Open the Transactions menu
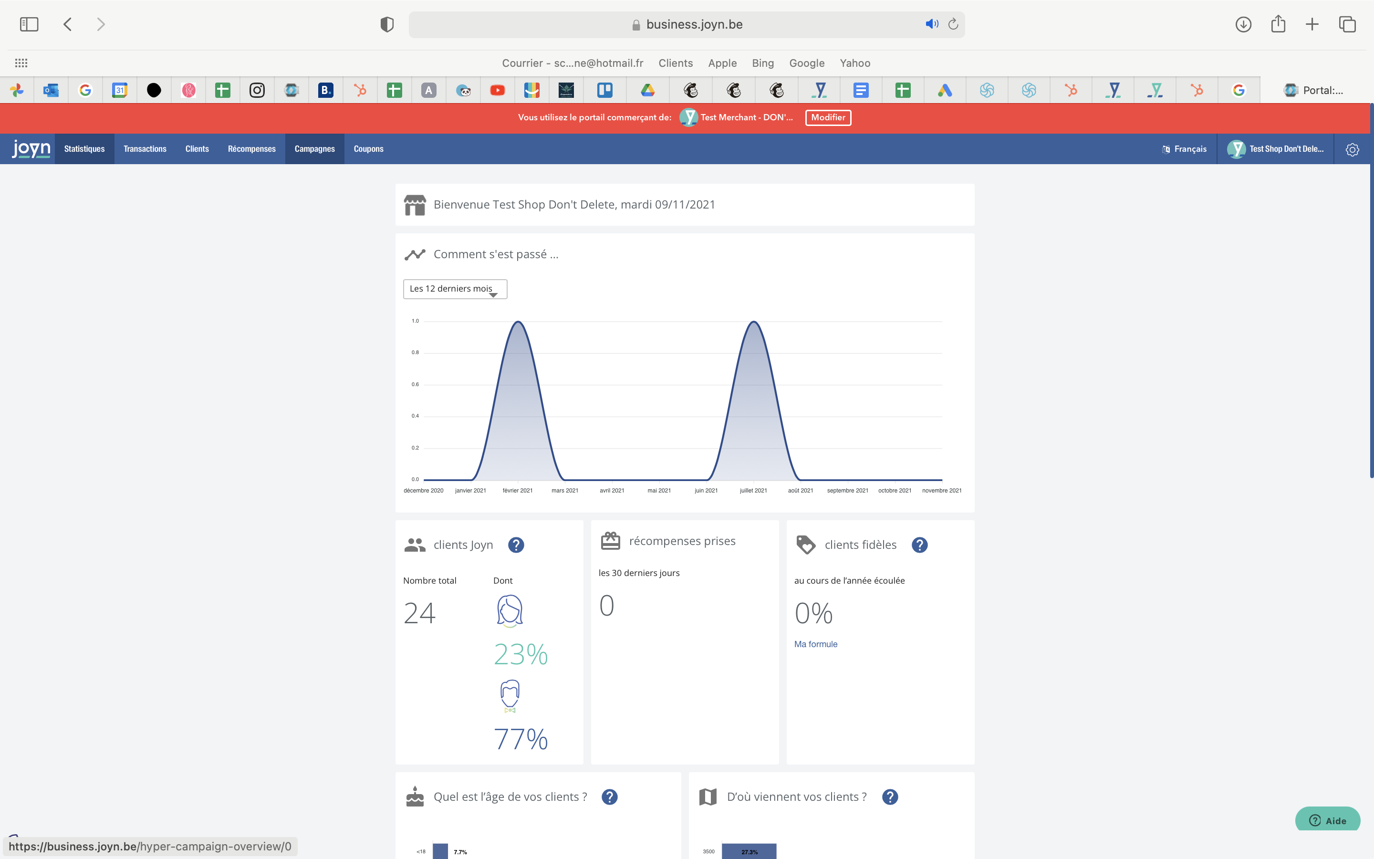This screenshot has height=859, width=1374. [x=145, y=149]
